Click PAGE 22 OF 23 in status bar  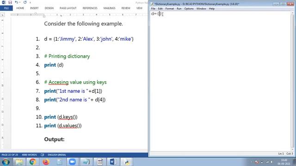[x=10, y=155]
